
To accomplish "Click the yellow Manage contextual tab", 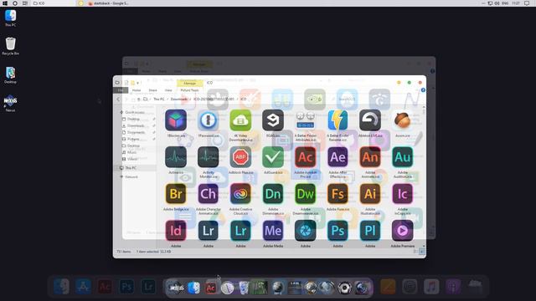I will [190, 83].
